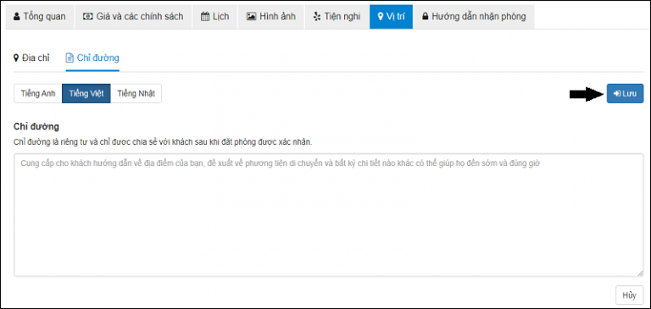Click the text area resize handle
Viewport: 651px width, 309px height.
click(640, 273)
